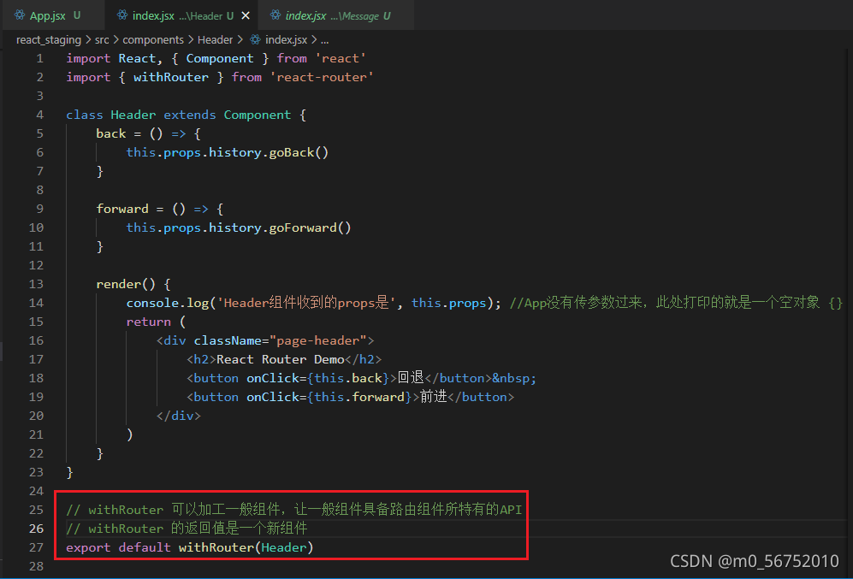
Task: Click line number 27 in gutter
Action: click(36, 547)
